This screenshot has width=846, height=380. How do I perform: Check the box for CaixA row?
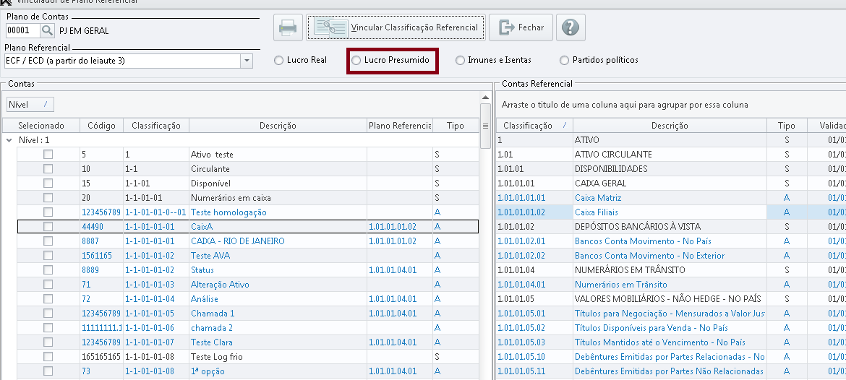coord(48,227)
